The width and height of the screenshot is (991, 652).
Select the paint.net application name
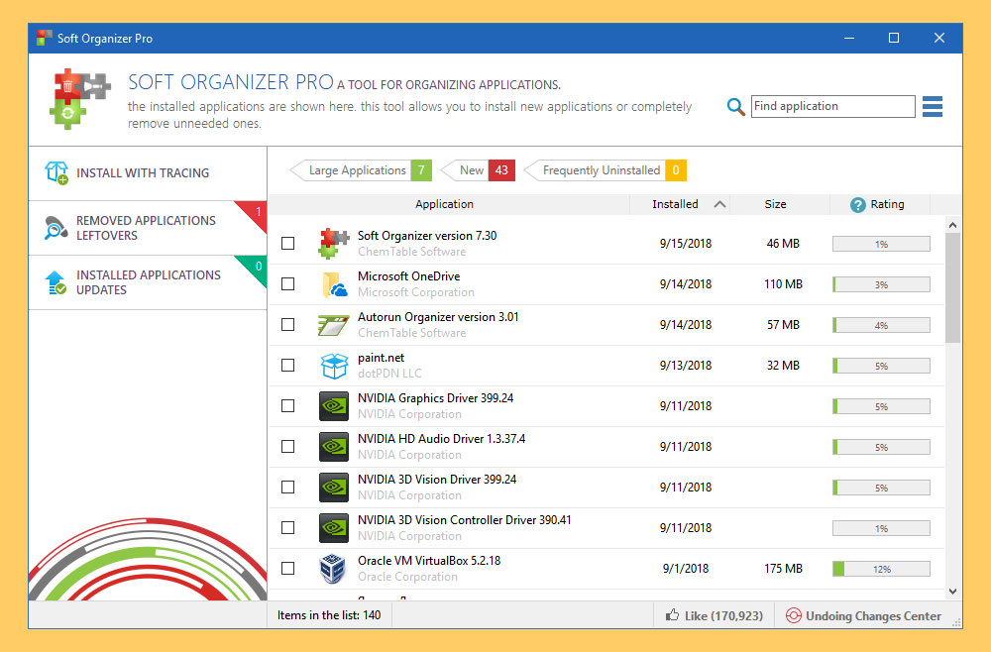381,358
